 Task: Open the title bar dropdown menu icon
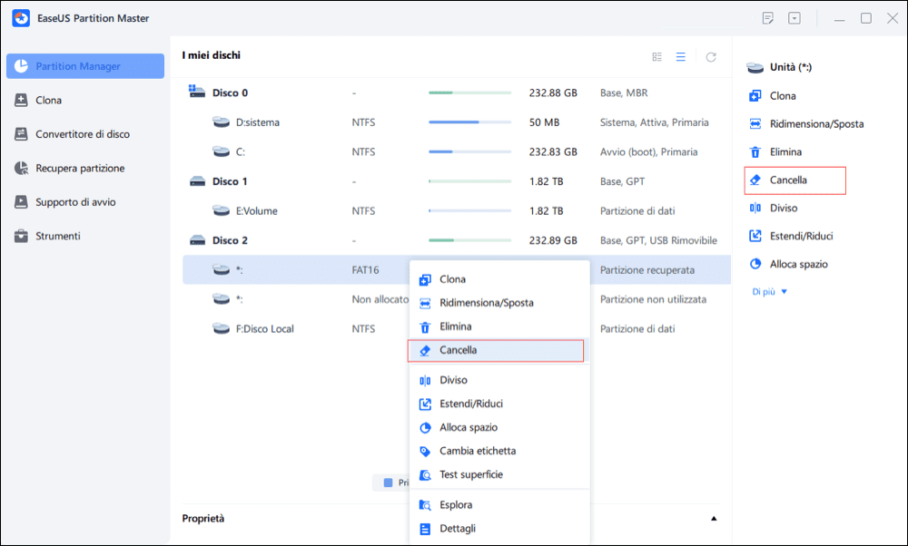[794, 18]
